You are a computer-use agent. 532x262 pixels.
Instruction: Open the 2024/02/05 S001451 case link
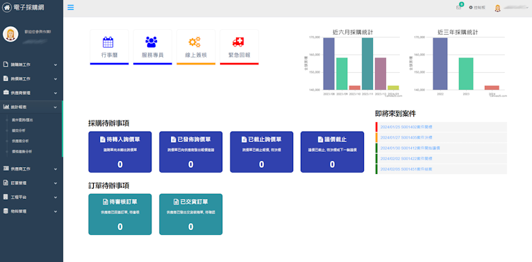pos(406,169)
